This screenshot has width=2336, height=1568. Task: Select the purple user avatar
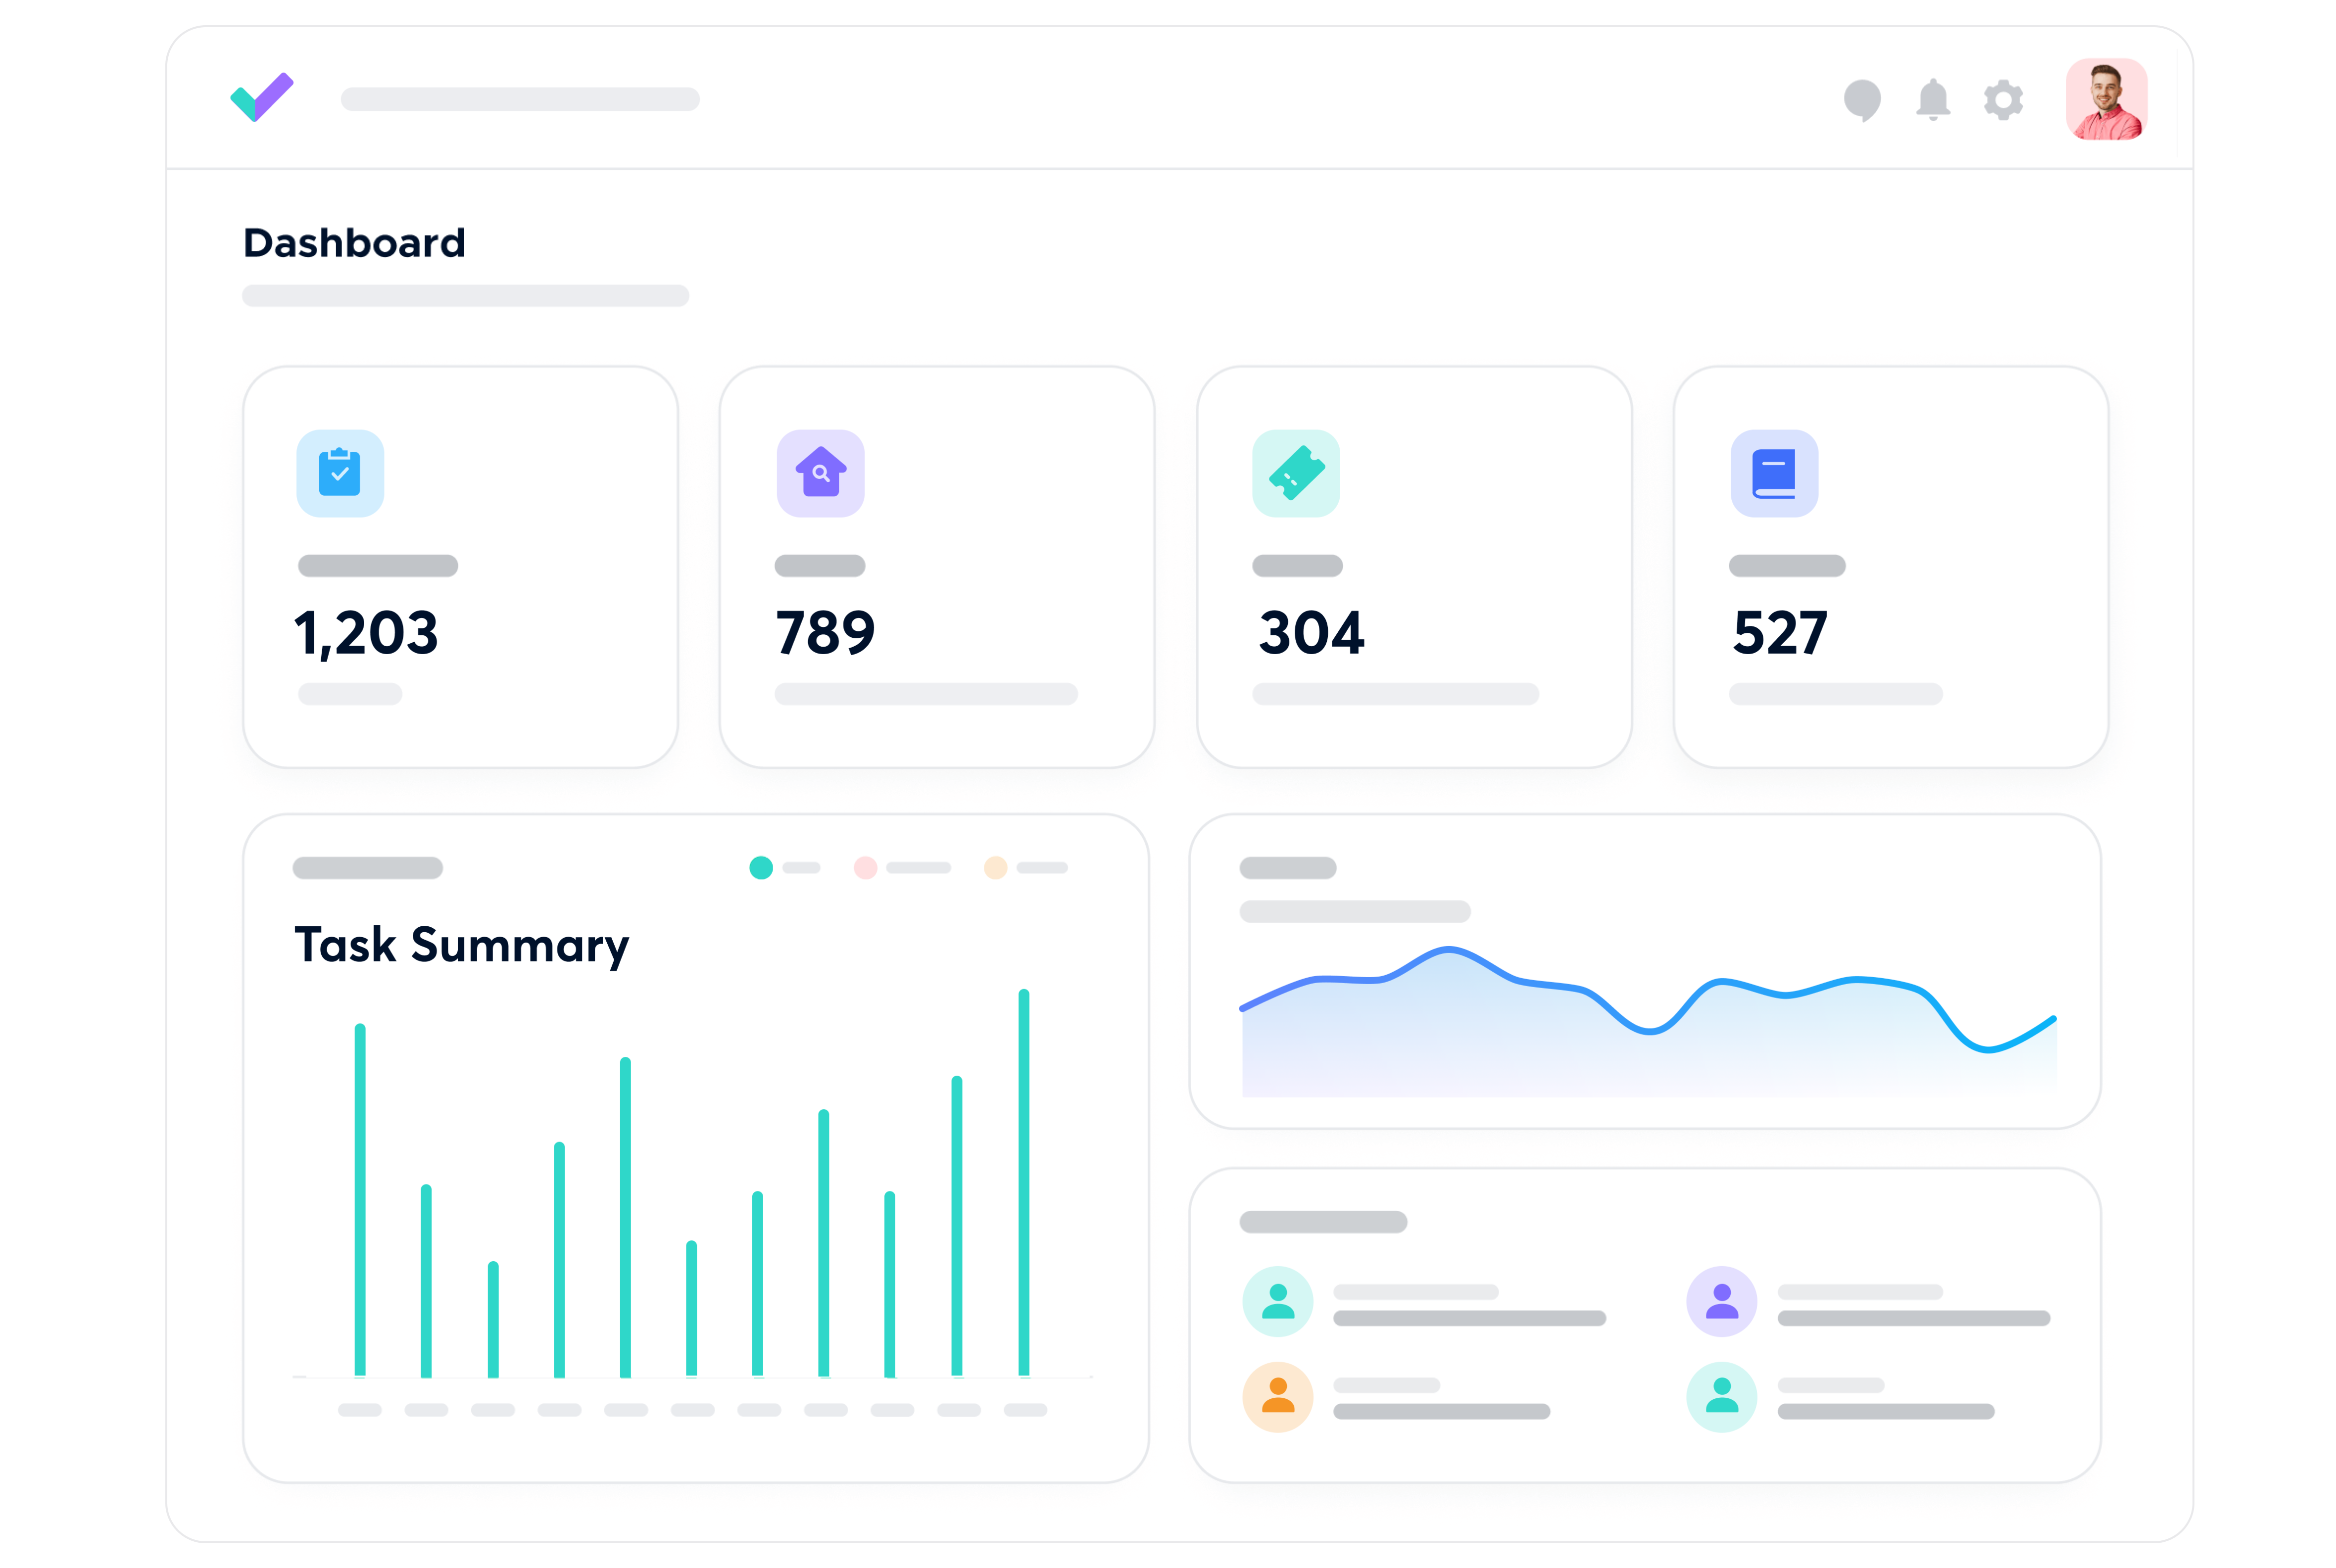pos(1721,1301)
